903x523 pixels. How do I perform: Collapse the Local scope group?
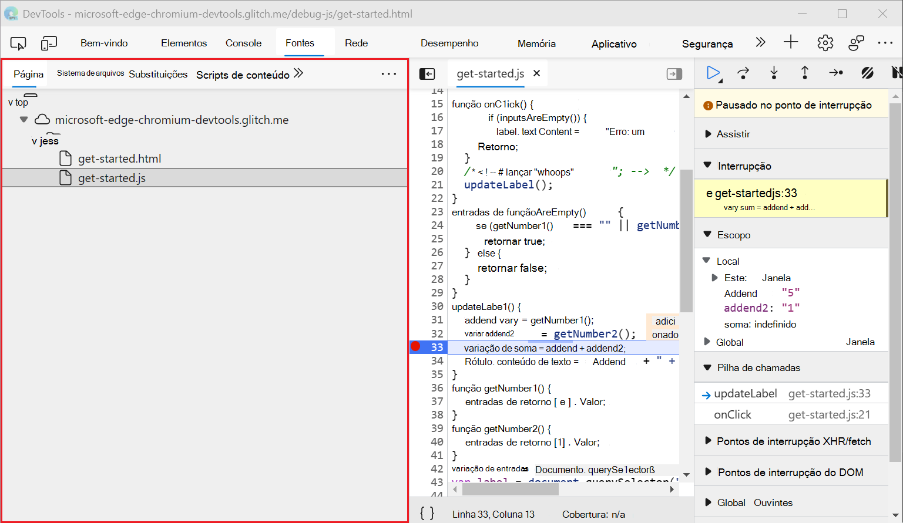pos(706,261)
